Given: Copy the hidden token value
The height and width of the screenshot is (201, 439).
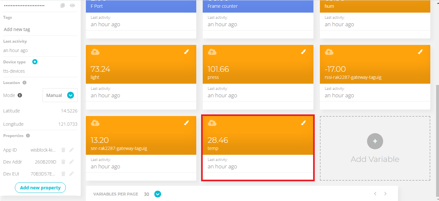Looking at the screenshot, I should 63,5.
